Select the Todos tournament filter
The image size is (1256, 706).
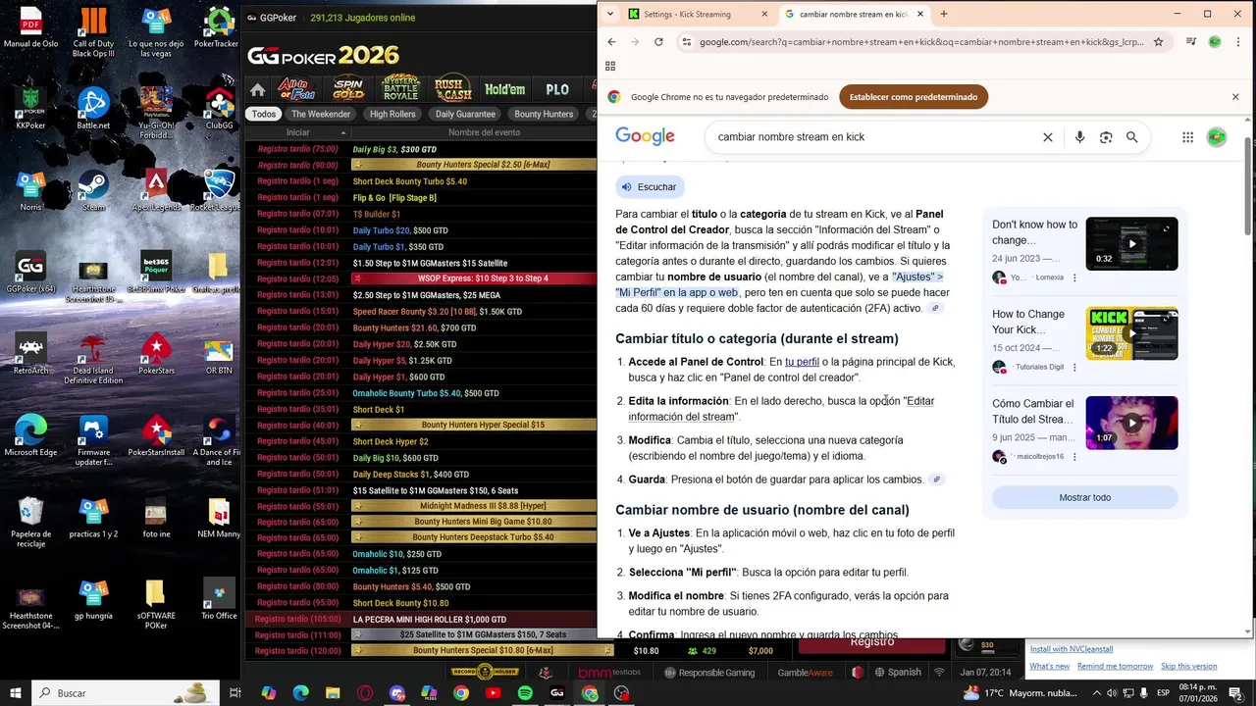[264, 114]
